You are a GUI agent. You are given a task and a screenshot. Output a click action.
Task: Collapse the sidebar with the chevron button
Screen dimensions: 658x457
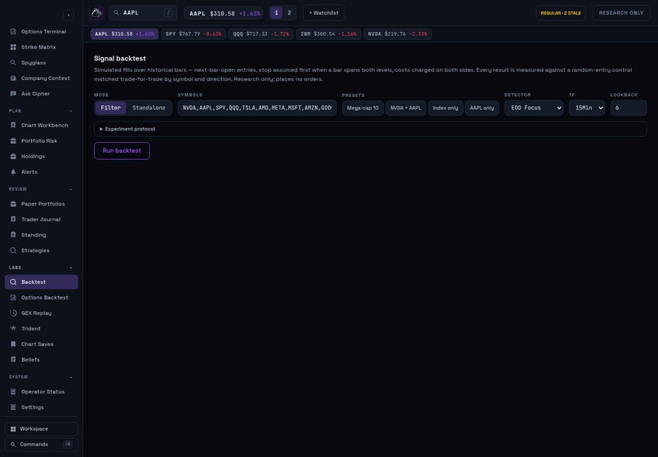(69, 16)
